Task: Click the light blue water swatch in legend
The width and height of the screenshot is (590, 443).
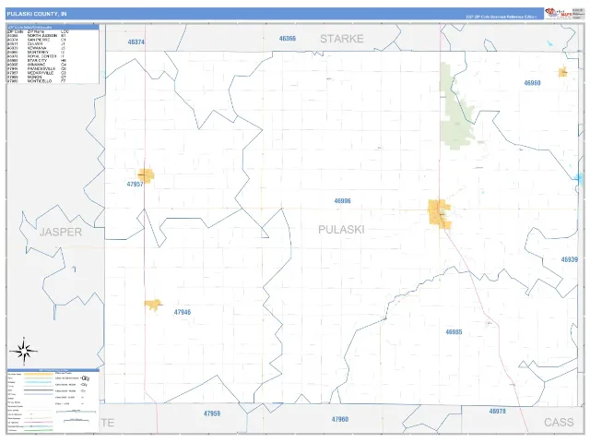Action: pos(39,382)
